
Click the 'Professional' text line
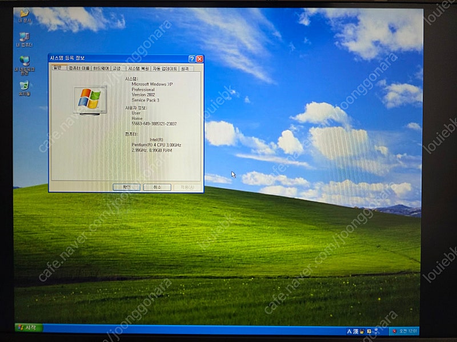(143, 89)
